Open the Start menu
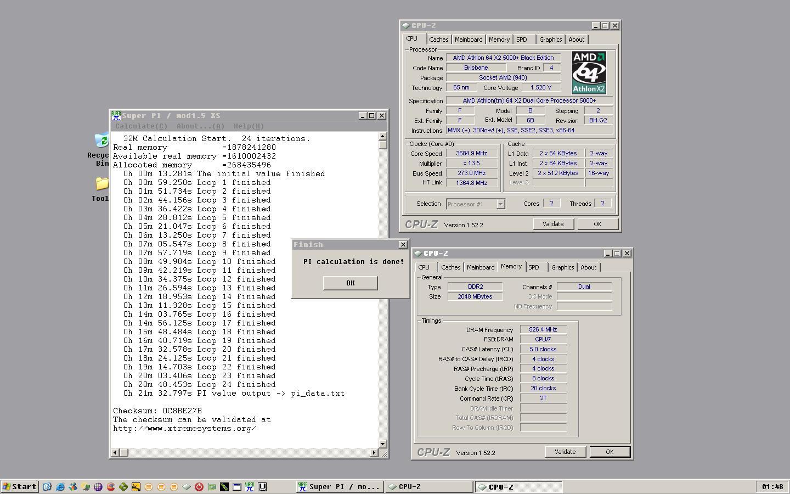Screen dimensions: 790x494 (20, 486)
